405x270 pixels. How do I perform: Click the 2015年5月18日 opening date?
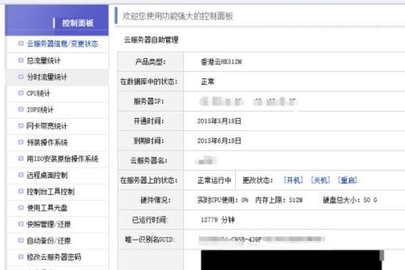(x=219, y=121)
